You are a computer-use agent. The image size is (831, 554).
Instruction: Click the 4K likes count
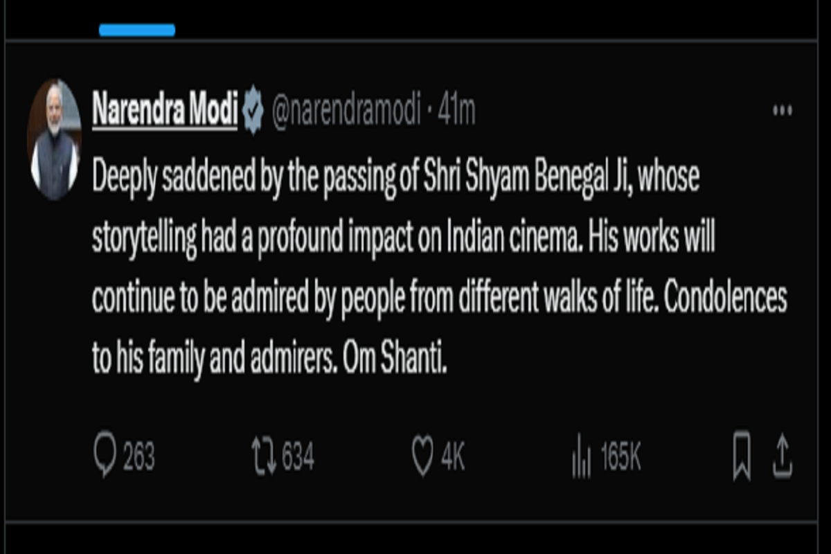(x=453, y=458)
